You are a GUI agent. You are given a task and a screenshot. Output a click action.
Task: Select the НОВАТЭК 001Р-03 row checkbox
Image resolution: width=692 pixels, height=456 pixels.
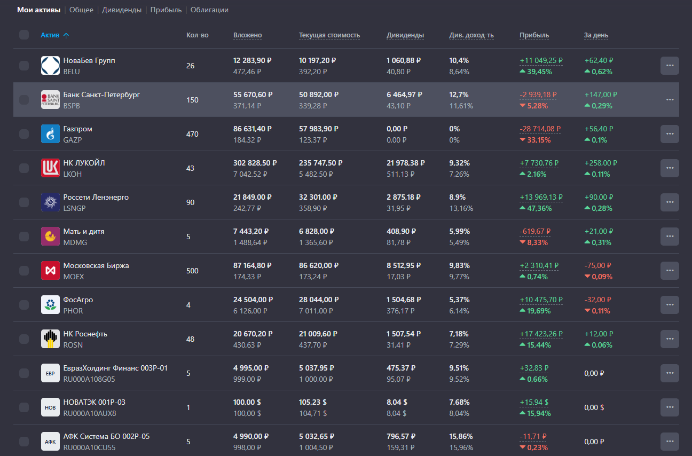coord(24,407)
